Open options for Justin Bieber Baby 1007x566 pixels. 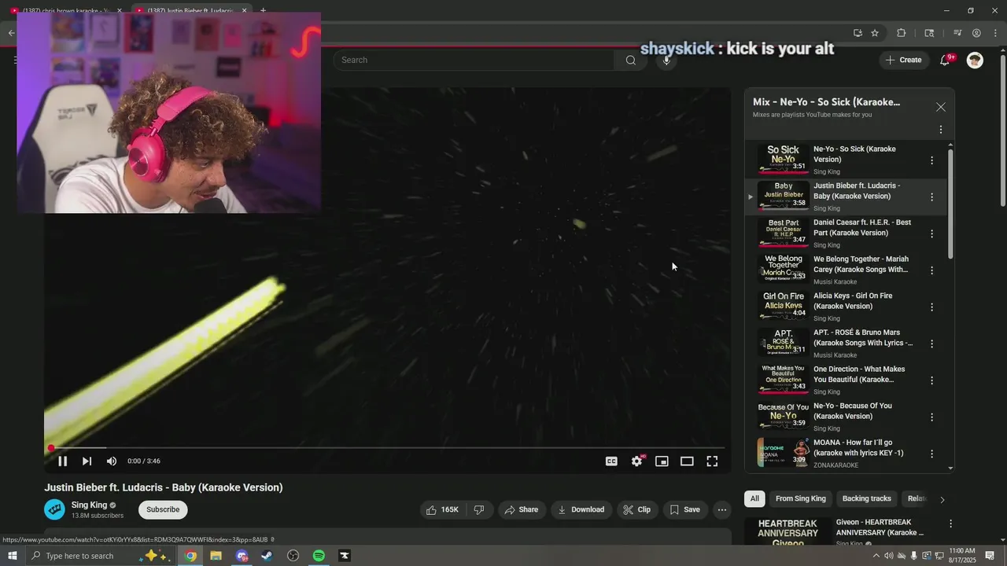point(932,197)
